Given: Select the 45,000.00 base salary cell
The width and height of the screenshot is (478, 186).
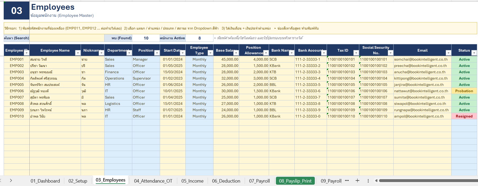Looking at the screenshot, I should point(226,59).
